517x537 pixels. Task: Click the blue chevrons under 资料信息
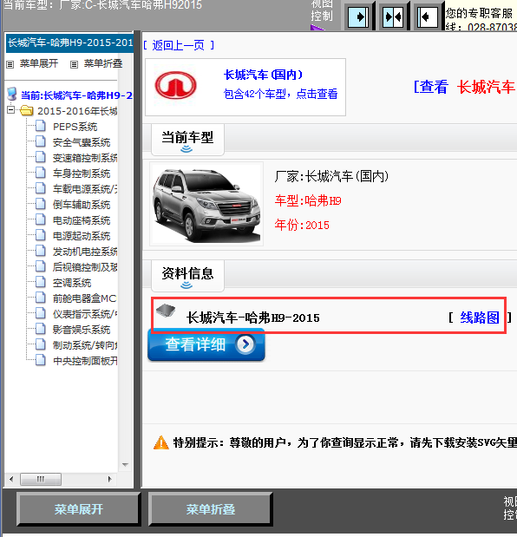point(187,285)
